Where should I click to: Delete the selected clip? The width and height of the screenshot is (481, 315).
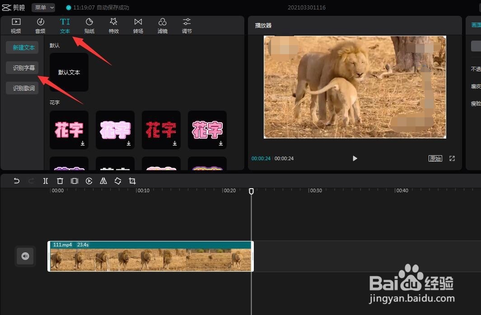[60, 181]
